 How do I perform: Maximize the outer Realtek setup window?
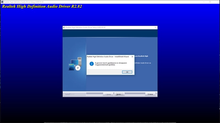(210, 2)
